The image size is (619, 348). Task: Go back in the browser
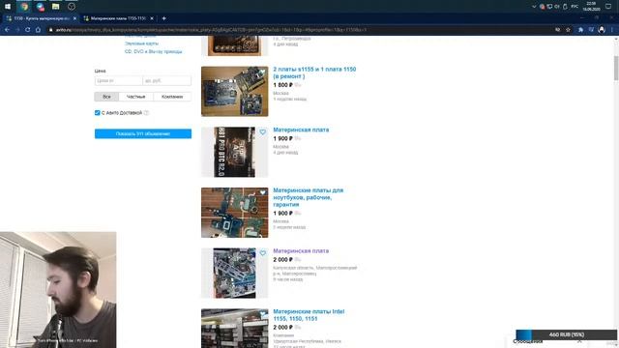[x=7, y=30]
